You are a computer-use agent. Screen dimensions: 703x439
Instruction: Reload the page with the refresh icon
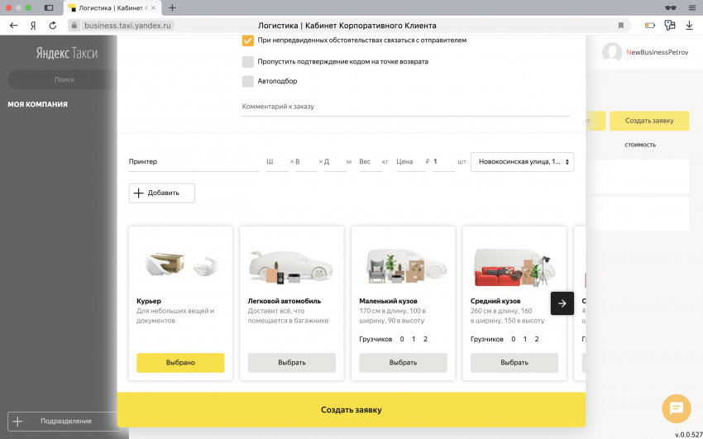click(x=53, y=26)
